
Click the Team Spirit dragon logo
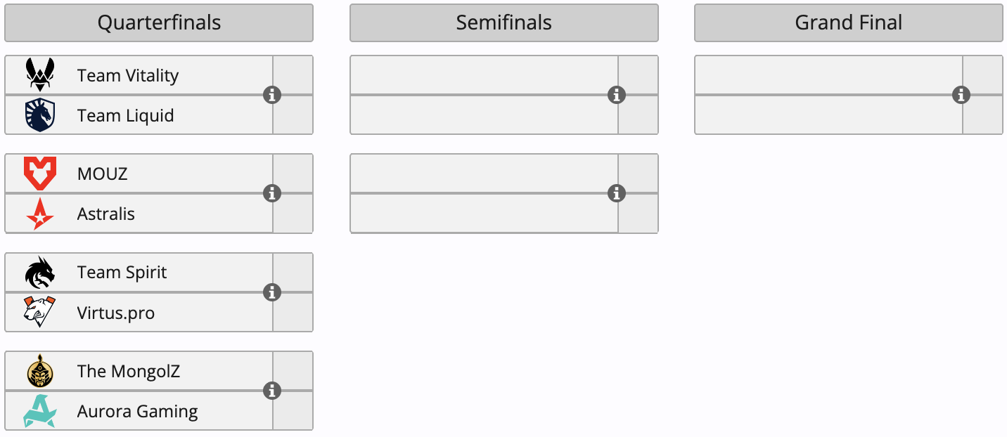[40, 273]
